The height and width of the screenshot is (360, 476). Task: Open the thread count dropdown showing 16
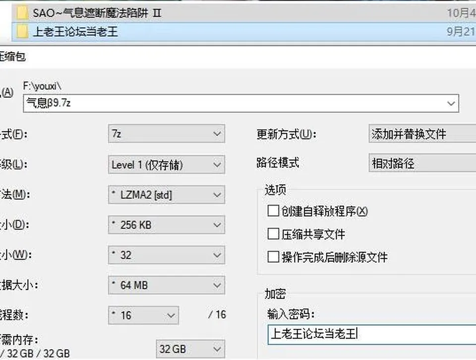pyautogui.click(x=143, y=315)
